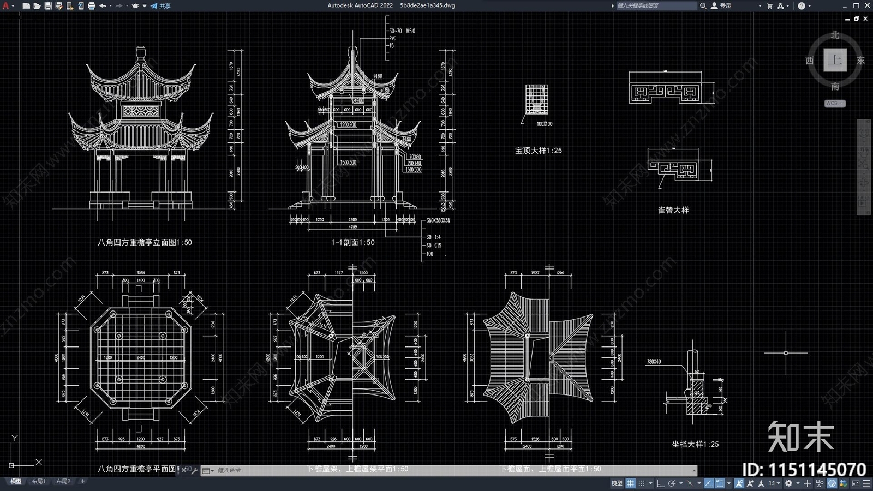Image resolution: width=873 pixels, height=491 pixels.
Task: Click the Save As icon
Action: click(x=59, y=6)
